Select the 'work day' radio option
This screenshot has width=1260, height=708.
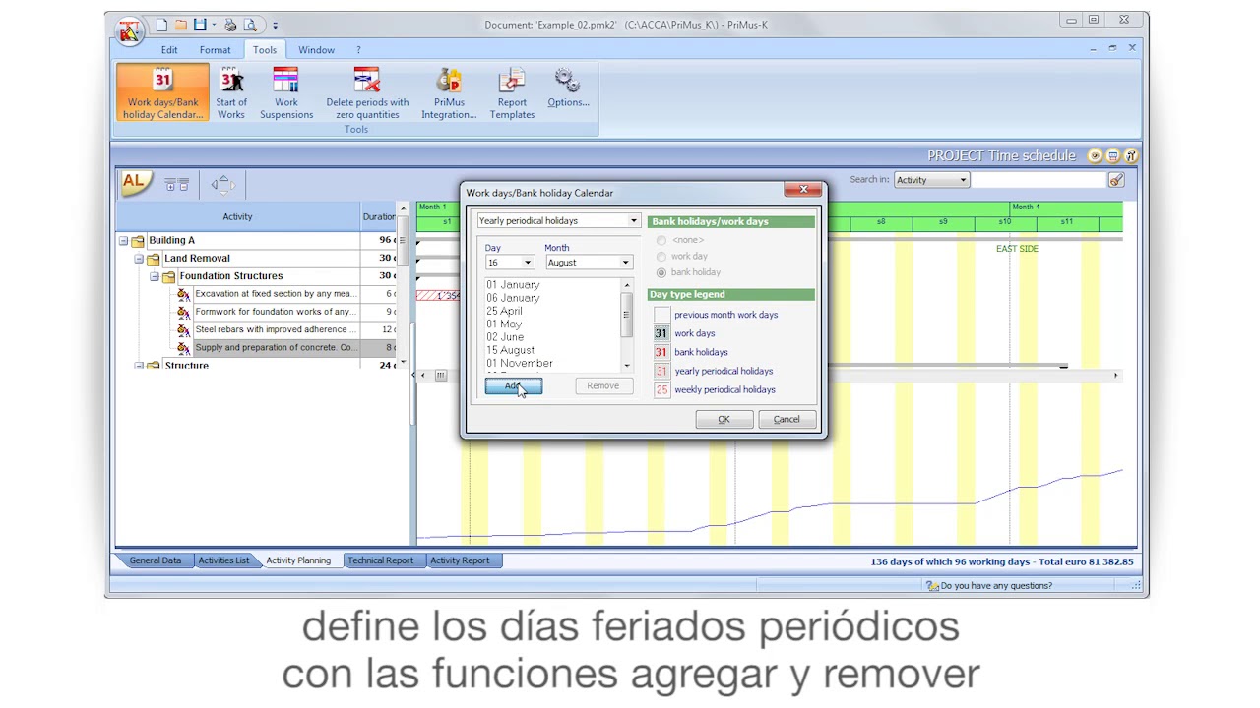(661, 257)
